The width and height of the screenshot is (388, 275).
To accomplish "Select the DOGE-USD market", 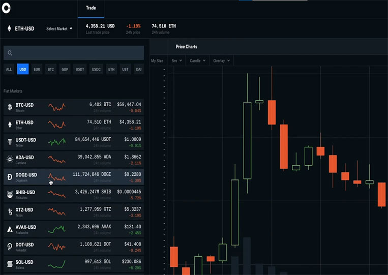I will 74,177.
